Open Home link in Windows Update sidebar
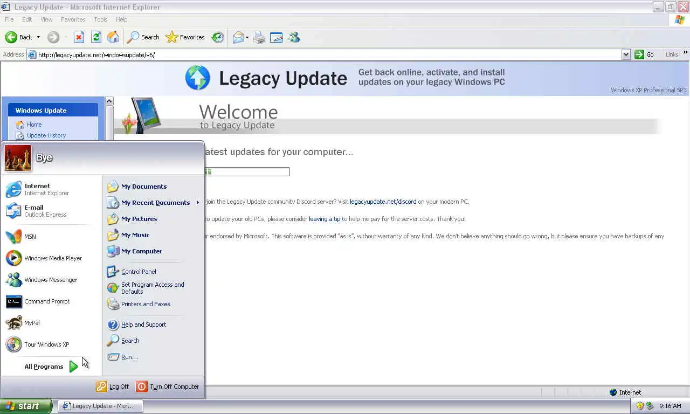The image size is (690, 414). 34,125
